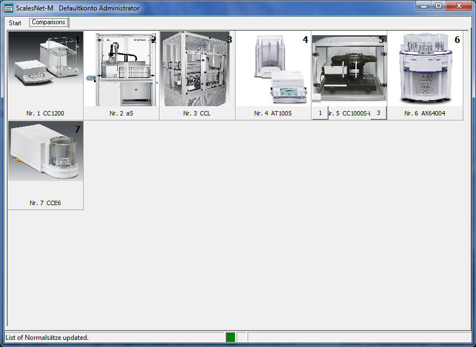Click the ScalesNet-M title bar app icon
Viewport: 476px width, 347px height.
pyautogui.click(x=9, y=8)
